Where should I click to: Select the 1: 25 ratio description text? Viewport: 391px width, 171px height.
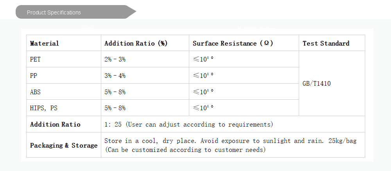188,125
